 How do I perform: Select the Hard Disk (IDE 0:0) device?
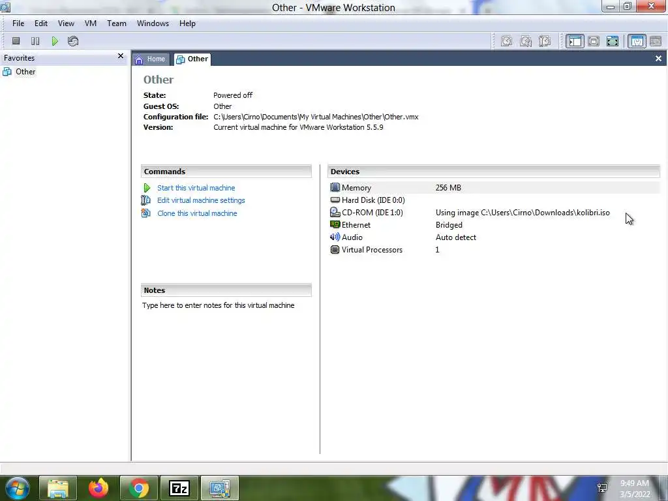point(373,200)
